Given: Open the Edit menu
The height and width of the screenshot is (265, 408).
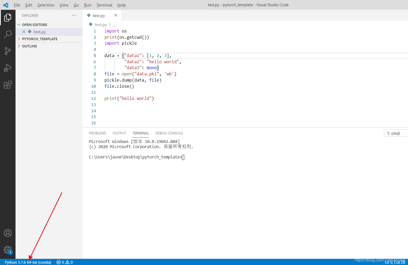Looking at the screenshot, I should point(29,5).
